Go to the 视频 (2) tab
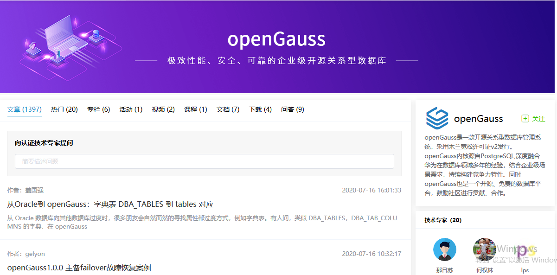Screen dimensions: 557x275 pyautogui.click(x=163, y=109)
